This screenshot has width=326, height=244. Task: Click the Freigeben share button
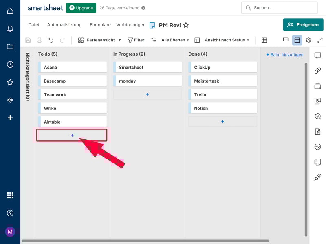click(x=303, y=25)
